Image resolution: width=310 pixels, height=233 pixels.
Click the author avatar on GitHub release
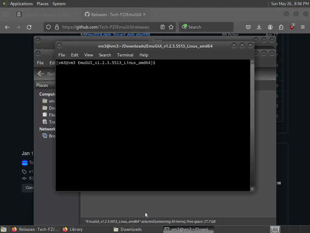click(25, 163)
